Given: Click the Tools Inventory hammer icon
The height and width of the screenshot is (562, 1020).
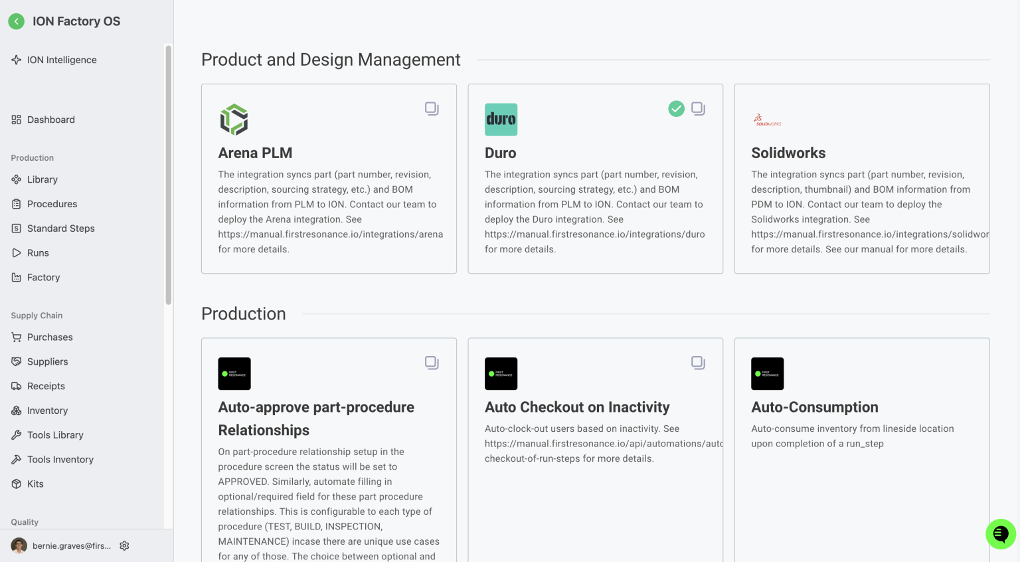Looking at the screenshot, I should 16,460.
